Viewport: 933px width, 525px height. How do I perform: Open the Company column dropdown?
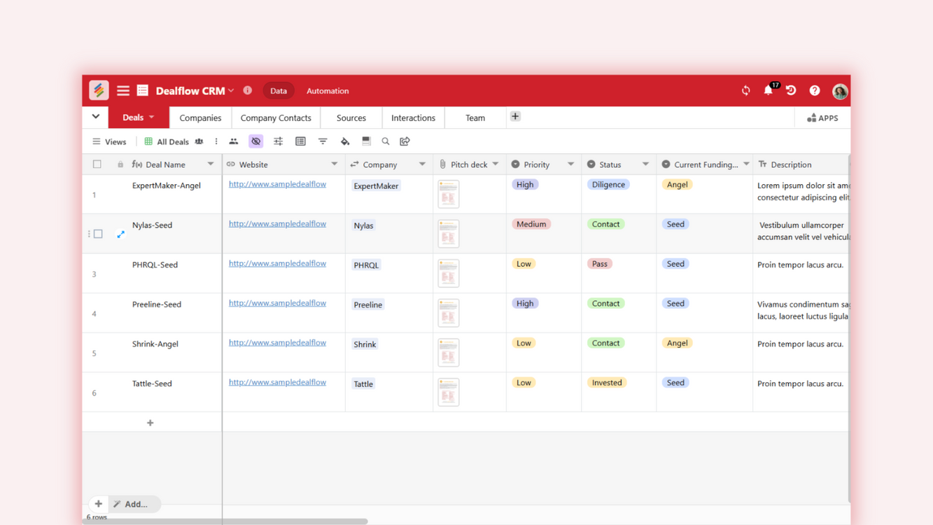[x=422, y=164]
